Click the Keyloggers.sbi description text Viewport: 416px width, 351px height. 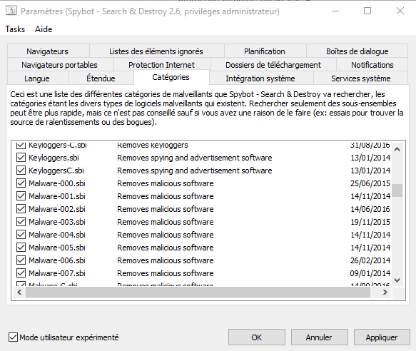[x=195, y=158]
